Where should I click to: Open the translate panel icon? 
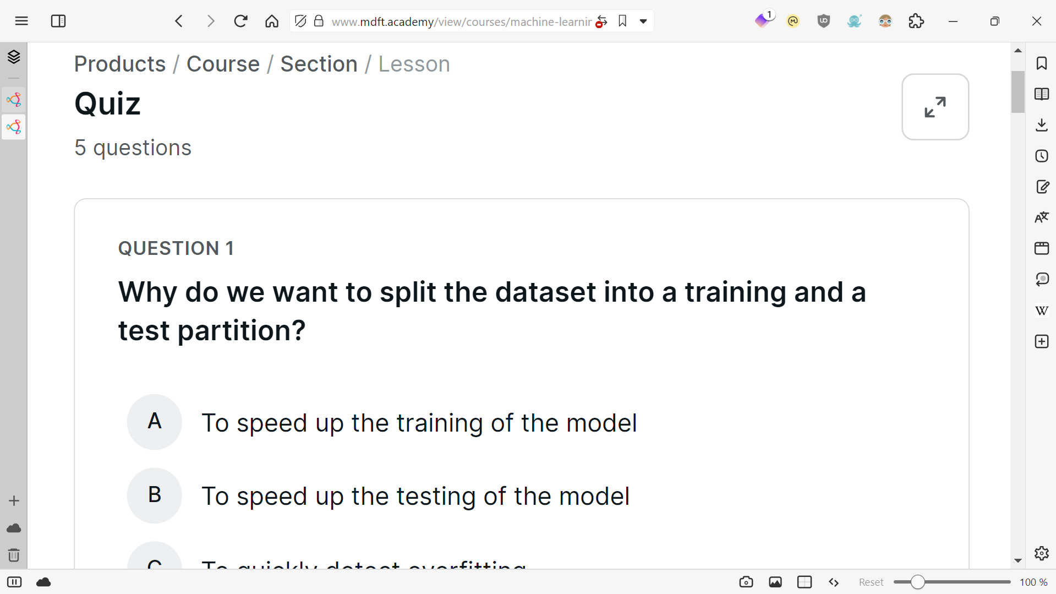pyautogui.click(x=1041, y=217)
